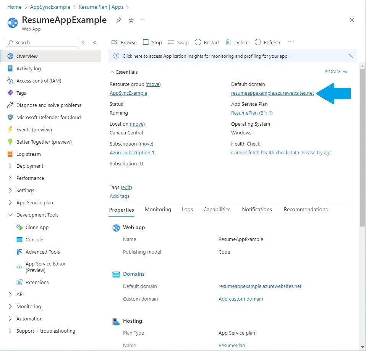The width and height of the screenshot is (366, 351).
Task: Collapse the Essentials section
Action: (x=124, y=72)
